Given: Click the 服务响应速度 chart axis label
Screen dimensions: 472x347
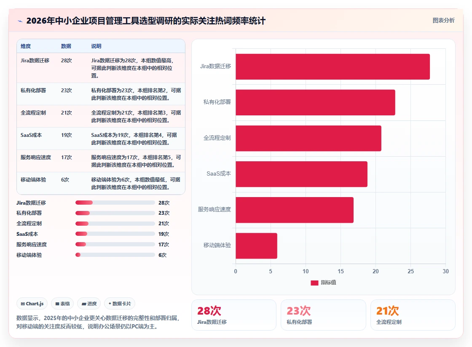Looking at the screenshot, I should point(215,209).
